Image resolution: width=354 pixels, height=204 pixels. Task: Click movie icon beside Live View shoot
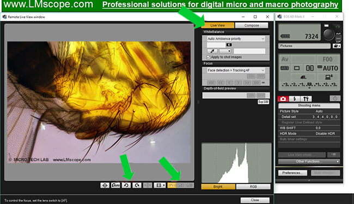(333, 155)
